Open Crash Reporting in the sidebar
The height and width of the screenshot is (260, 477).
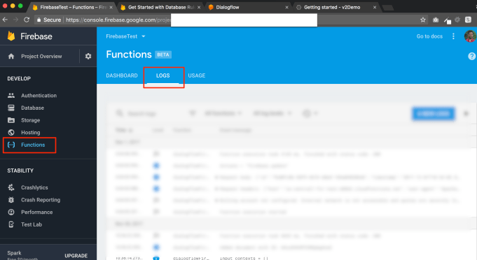41,200
